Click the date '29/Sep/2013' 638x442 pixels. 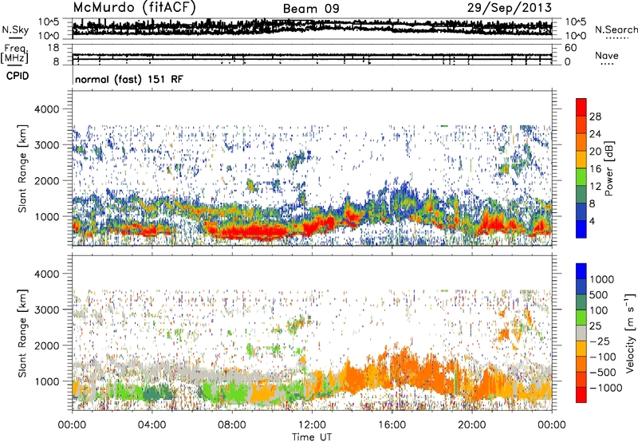click(510, 7)
